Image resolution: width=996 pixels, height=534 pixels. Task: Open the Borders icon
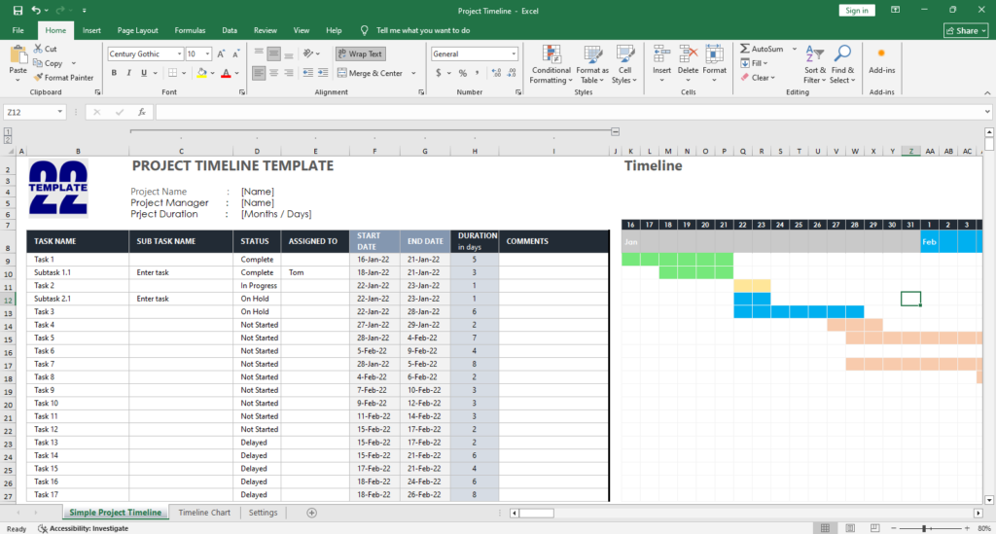[x=173, y=73]
